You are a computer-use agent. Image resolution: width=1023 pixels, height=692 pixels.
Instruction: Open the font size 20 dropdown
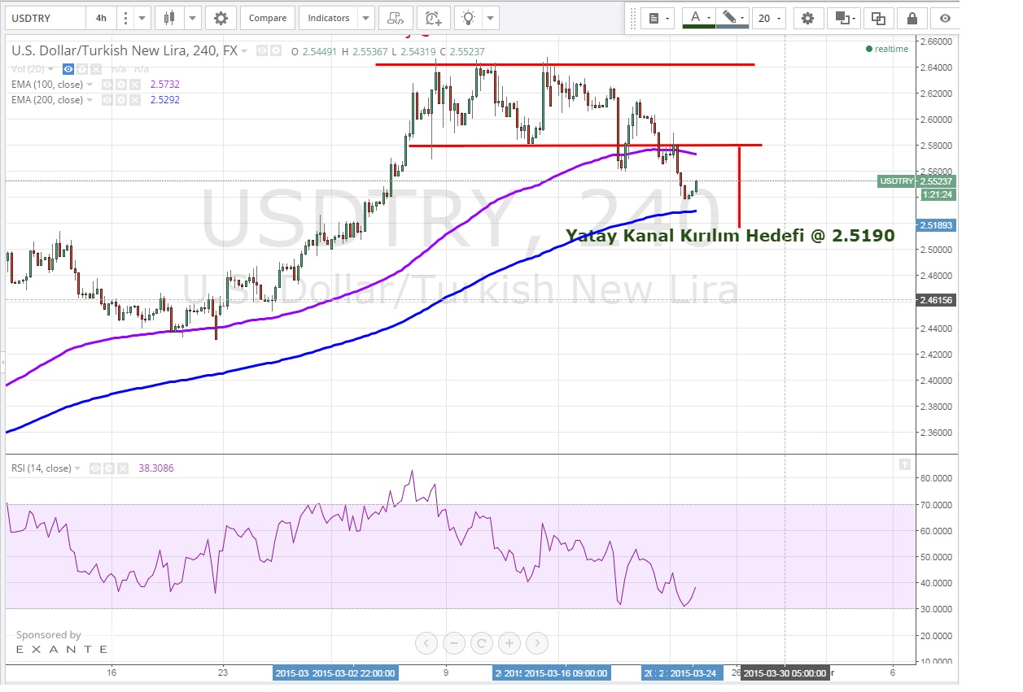point(768,18)
